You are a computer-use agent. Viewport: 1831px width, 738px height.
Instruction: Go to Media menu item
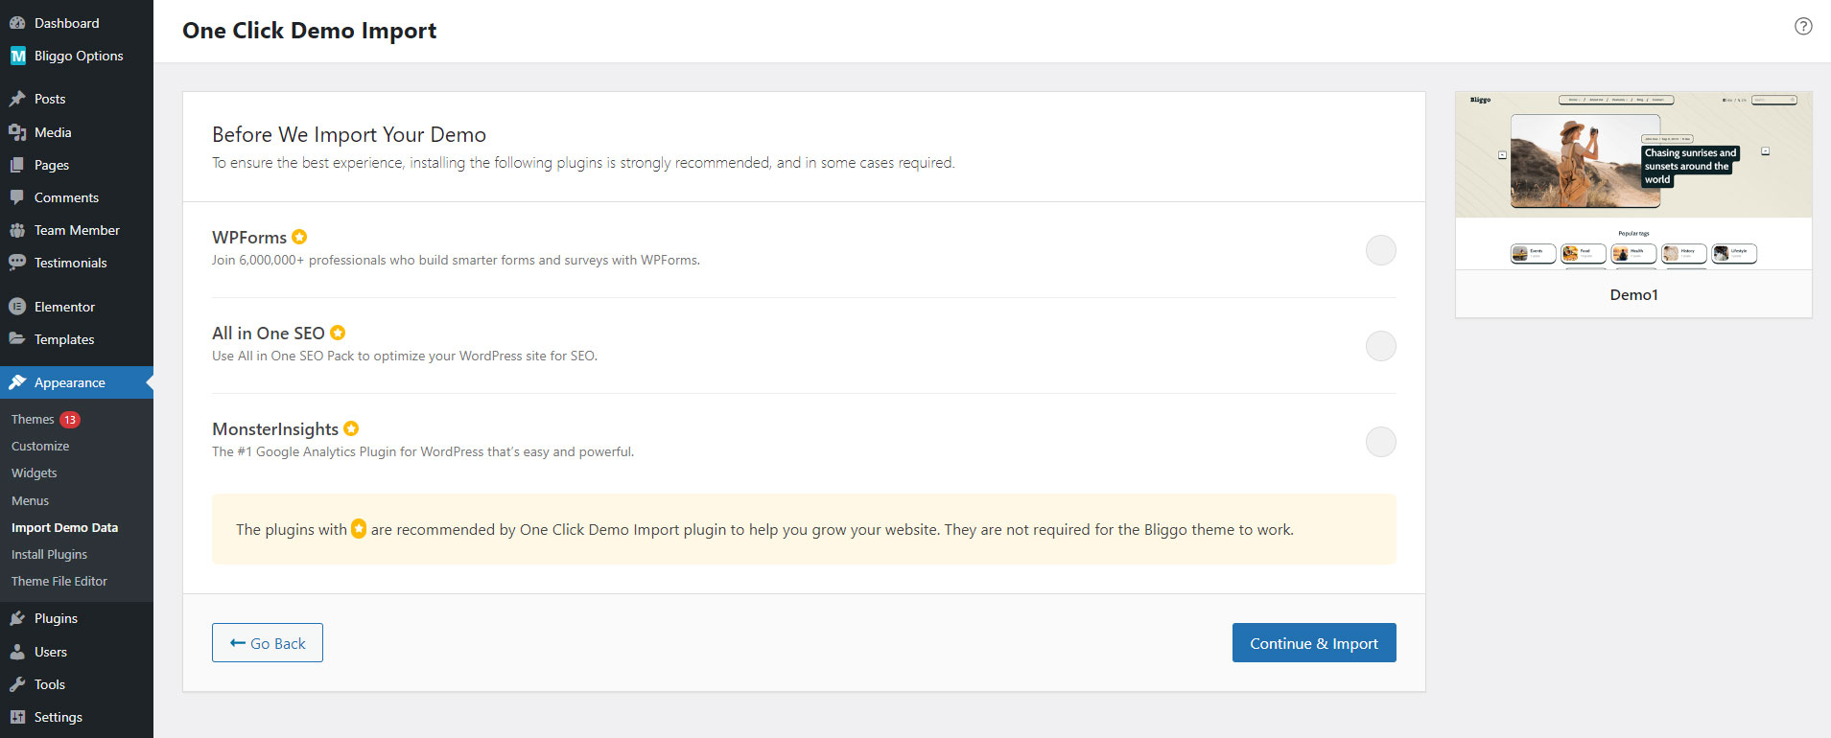77,132
